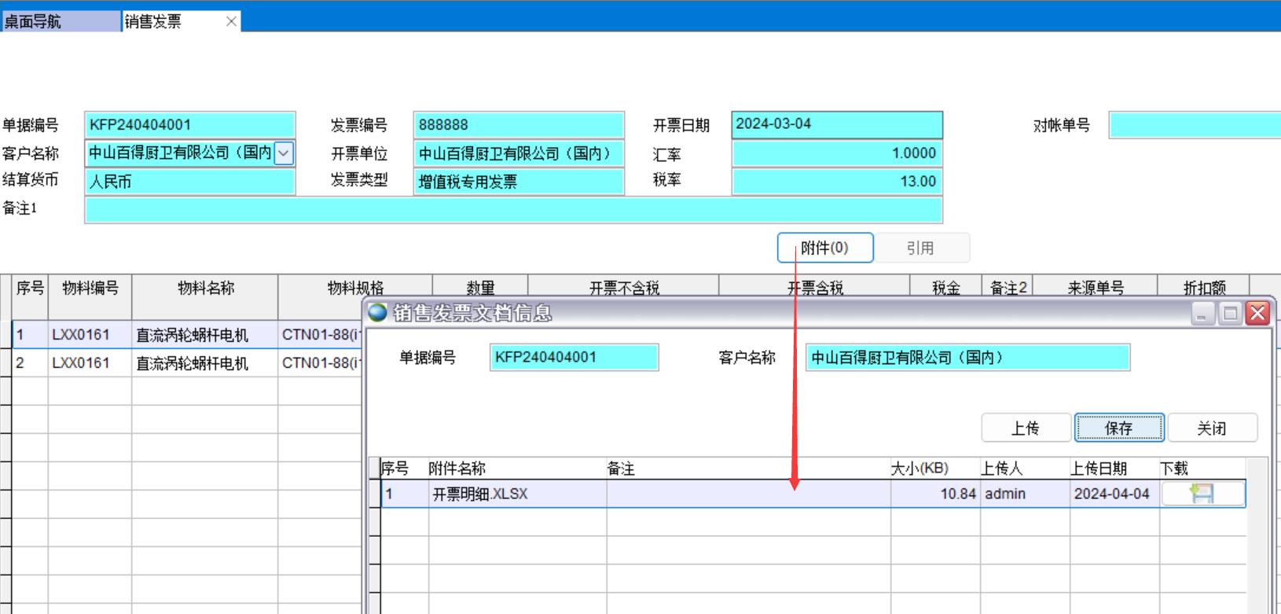
Task: Click the 保存 button
Action: click(1118, 428)
